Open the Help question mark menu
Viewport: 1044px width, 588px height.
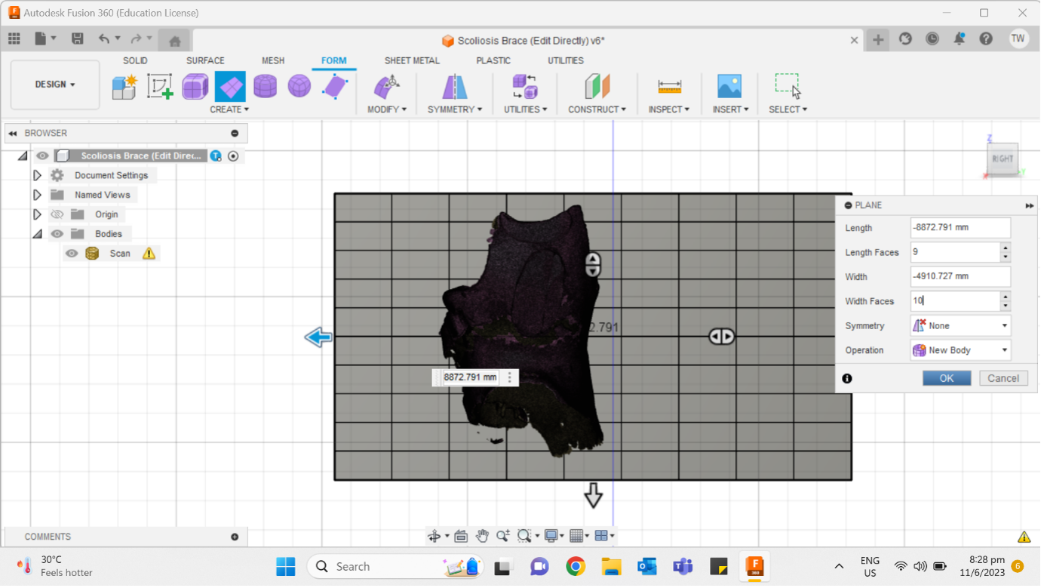point(986,39)
